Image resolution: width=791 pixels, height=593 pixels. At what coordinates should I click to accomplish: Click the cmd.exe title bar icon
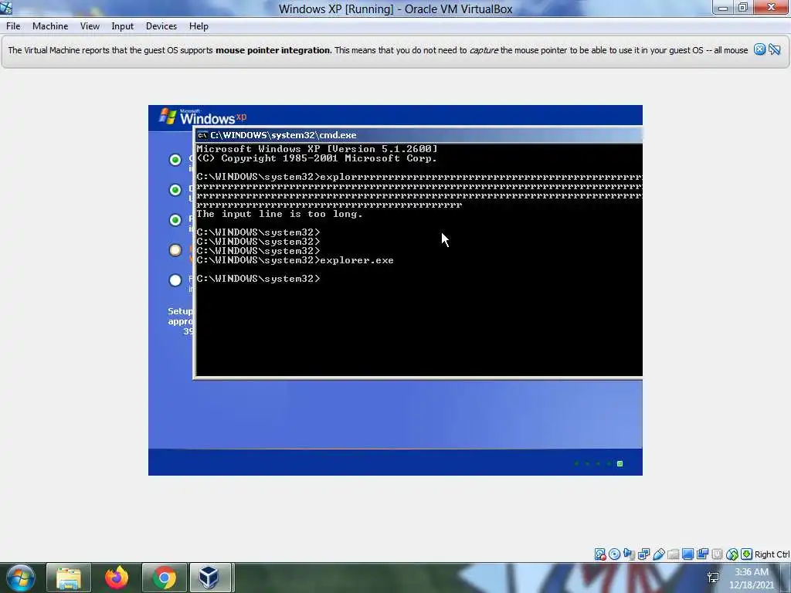(x=202, y=135)
